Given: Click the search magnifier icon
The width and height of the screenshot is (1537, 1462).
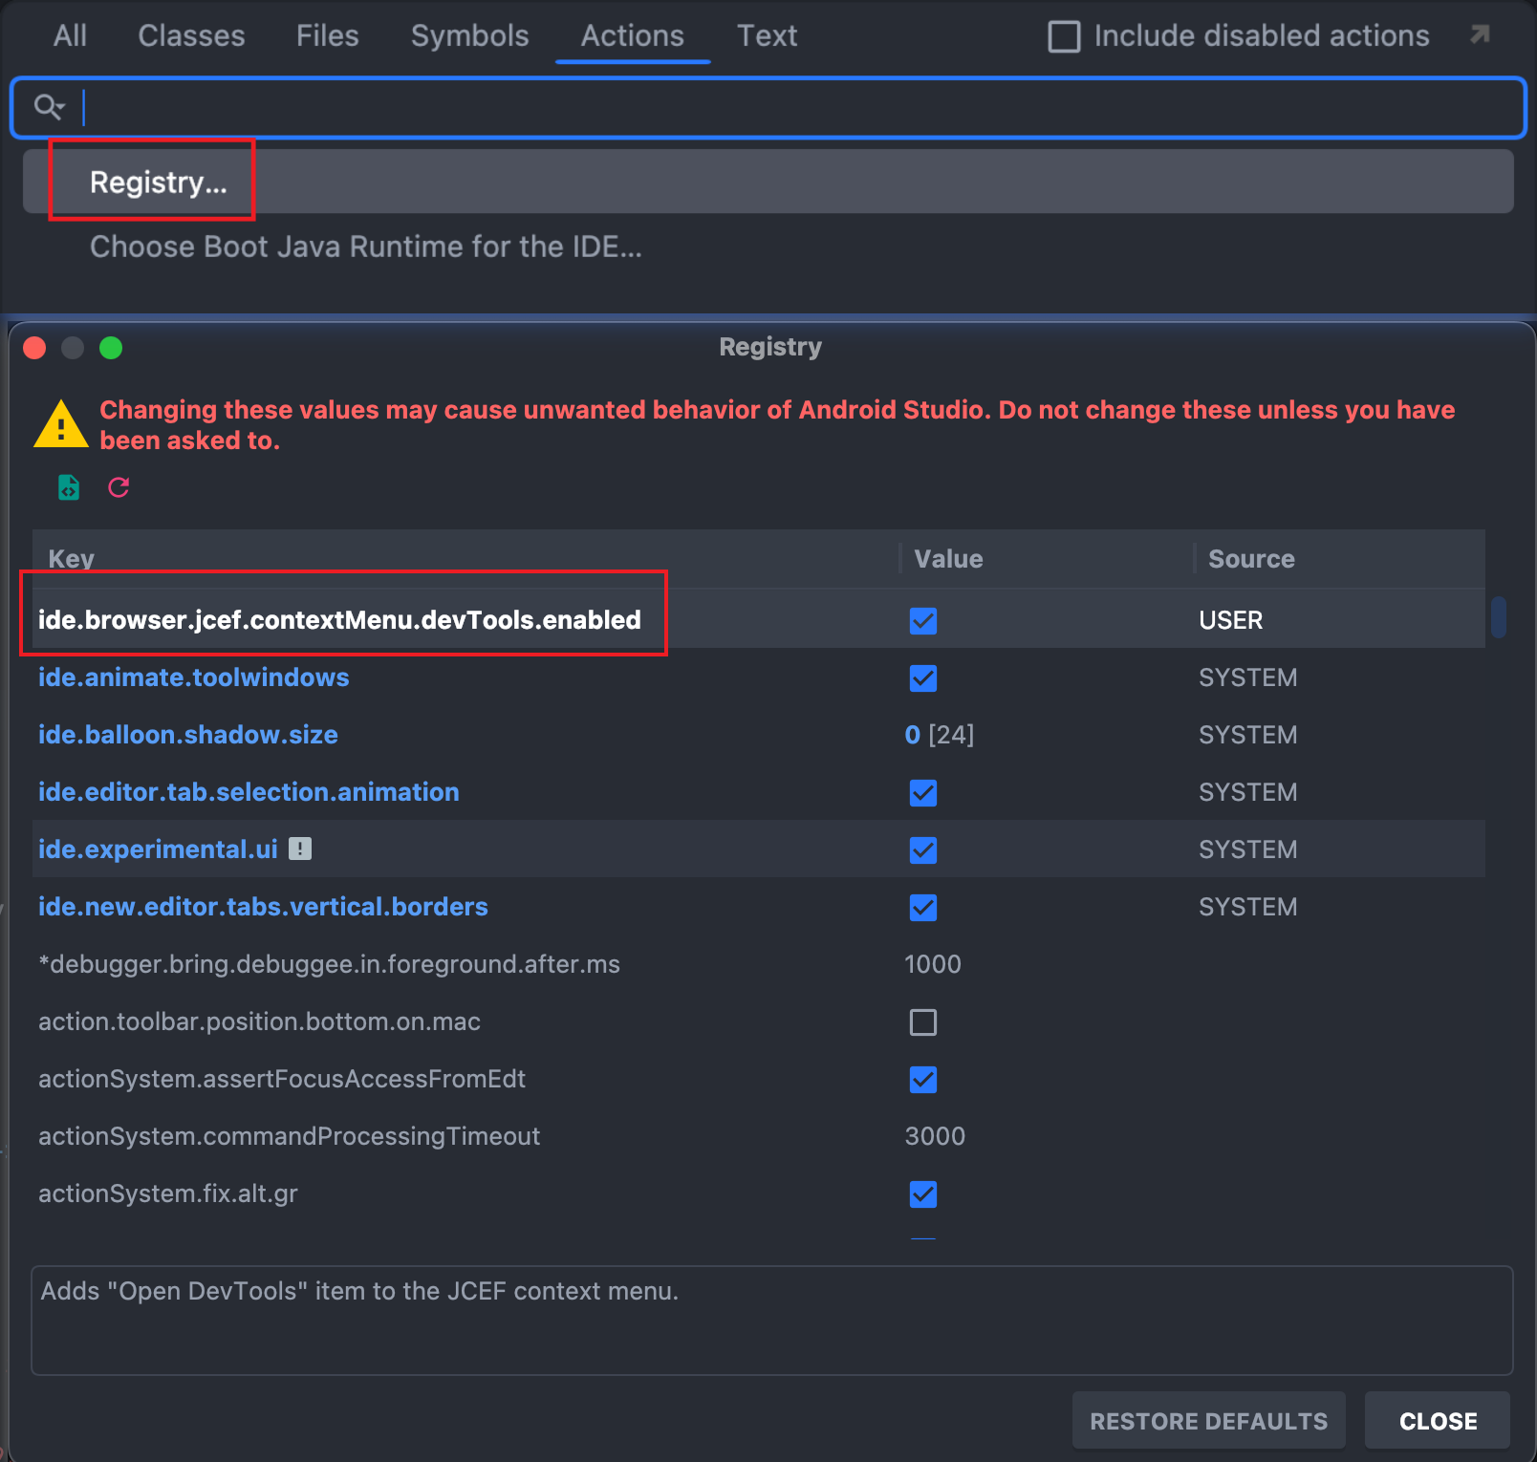Looking at the screenshot, I should 48,107.
